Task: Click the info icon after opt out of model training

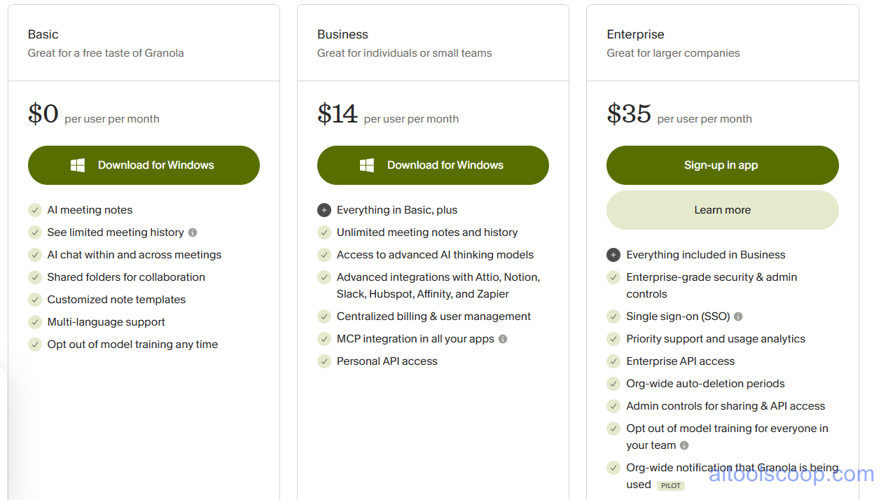Action: [684, 445]
